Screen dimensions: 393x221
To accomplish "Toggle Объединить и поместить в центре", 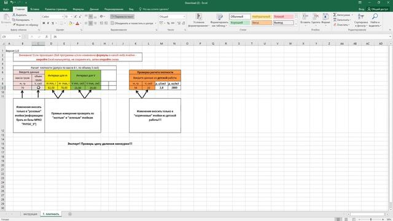I will point(132,23).
